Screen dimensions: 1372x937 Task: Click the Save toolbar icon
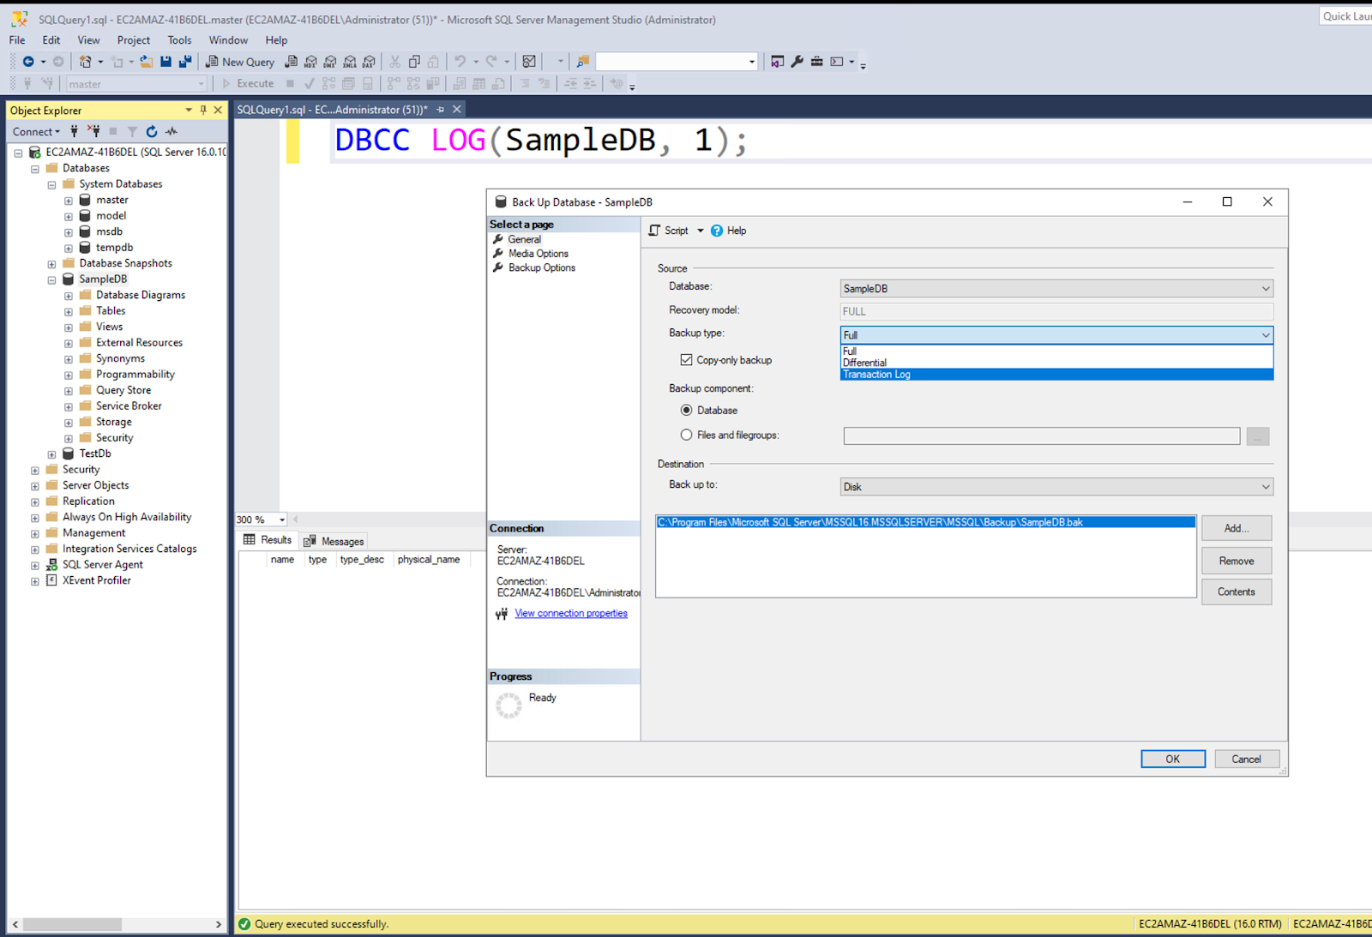(x=165, y=61)
